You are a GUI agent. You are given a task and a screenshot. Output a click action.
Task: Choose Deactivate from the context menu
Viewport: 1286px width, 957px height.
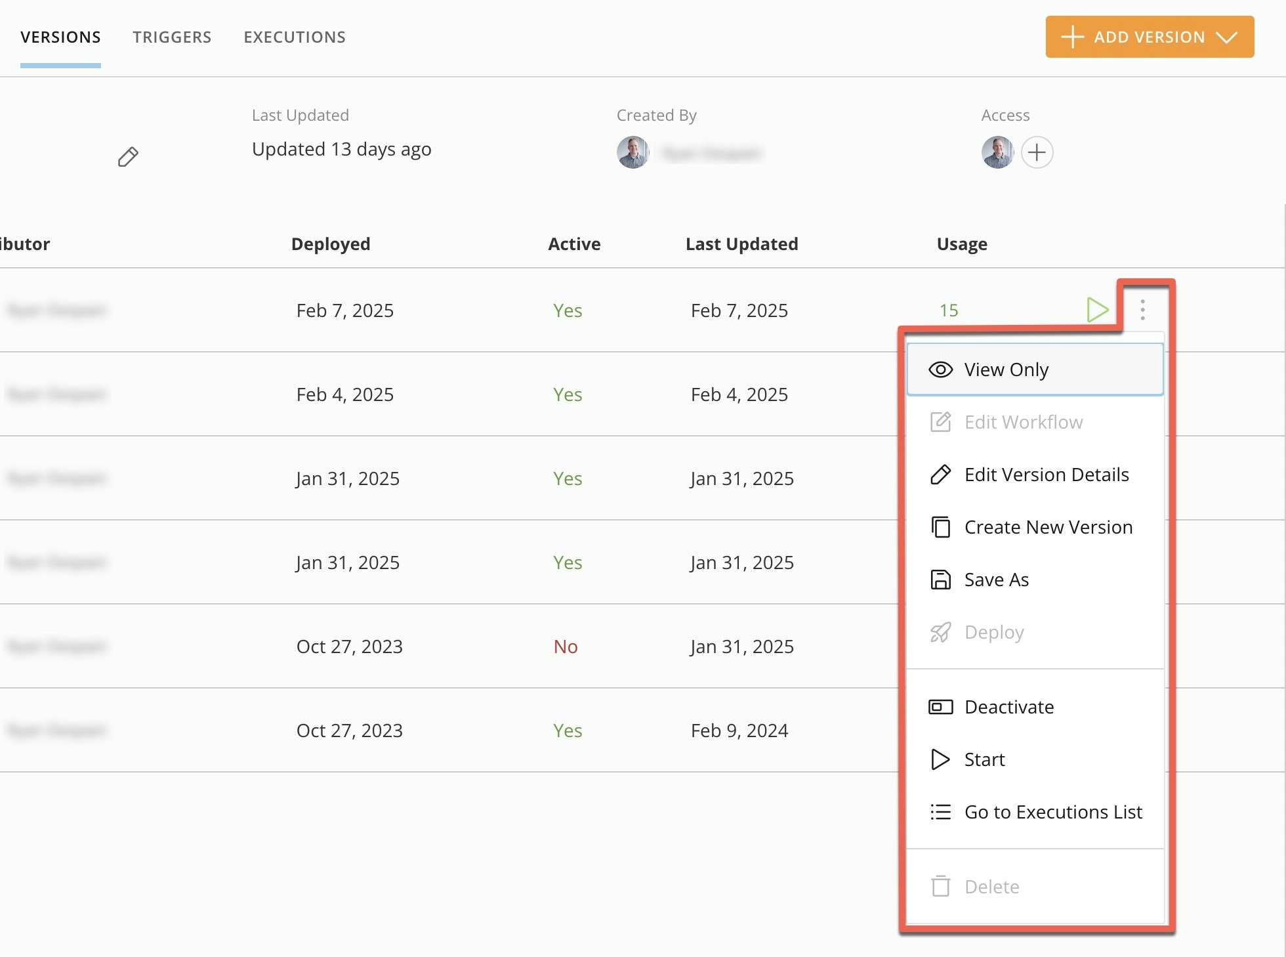[1009, 707]
